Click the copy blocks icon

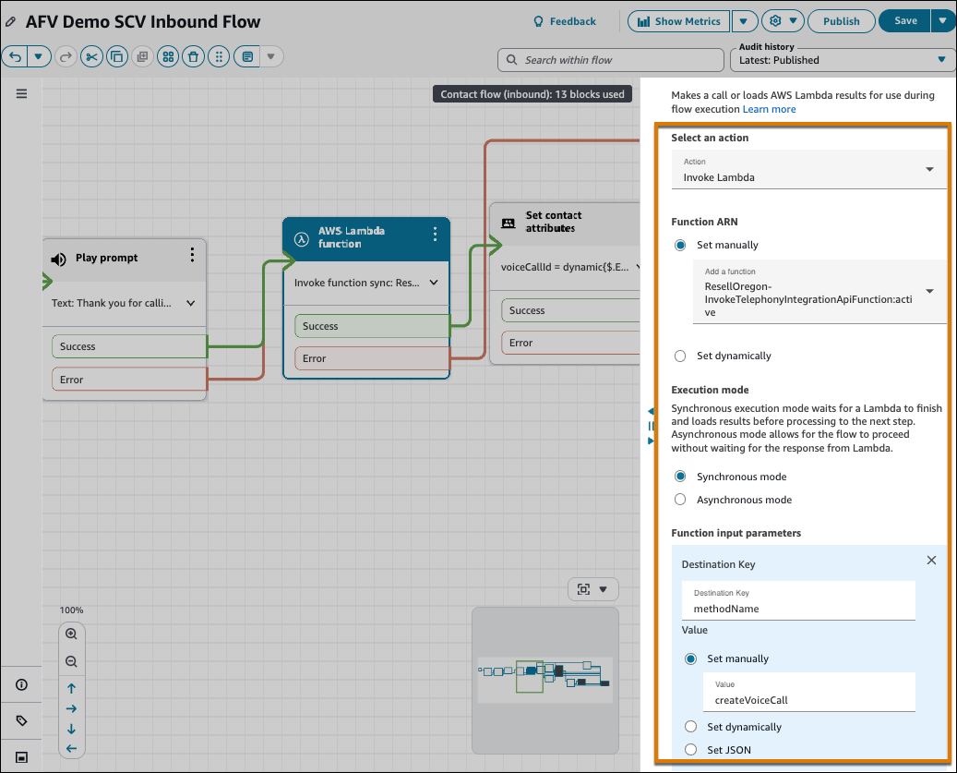[117, 56]
